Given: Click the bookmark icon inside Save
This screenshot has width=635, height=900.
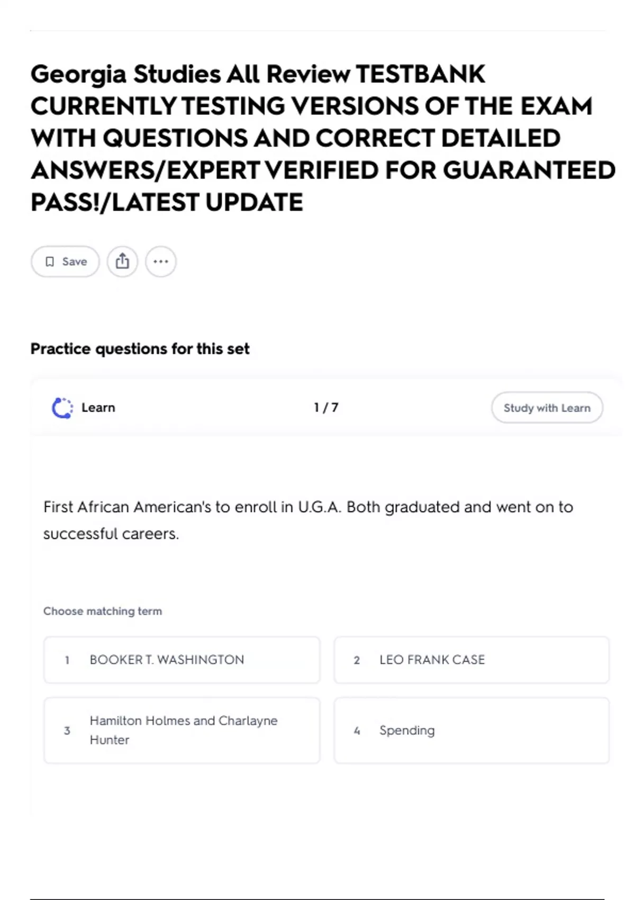Looking at the screenshot, I should (50, 262).
